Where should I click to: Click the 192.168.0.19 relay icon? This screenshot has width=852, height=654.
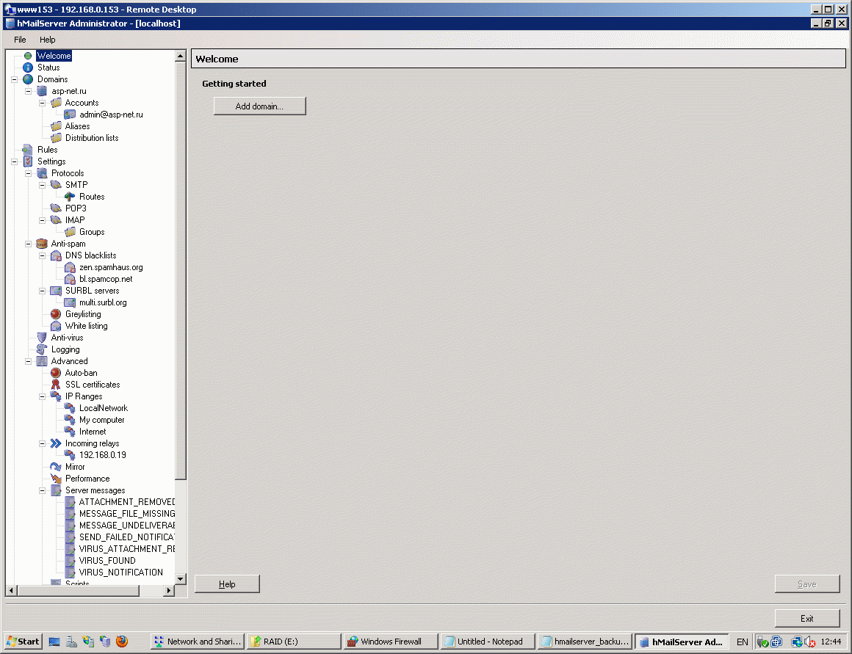click(x=70, y=455)
